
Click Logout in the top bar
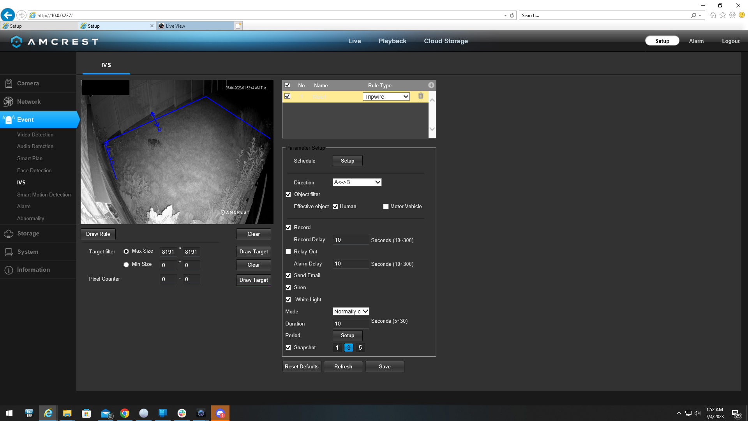point(730,41)
